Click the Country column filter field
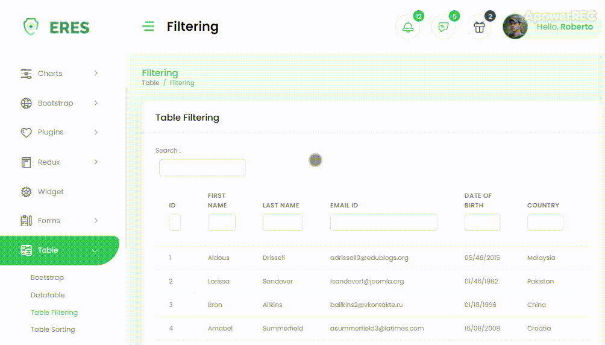 click(x=545, y=223)
